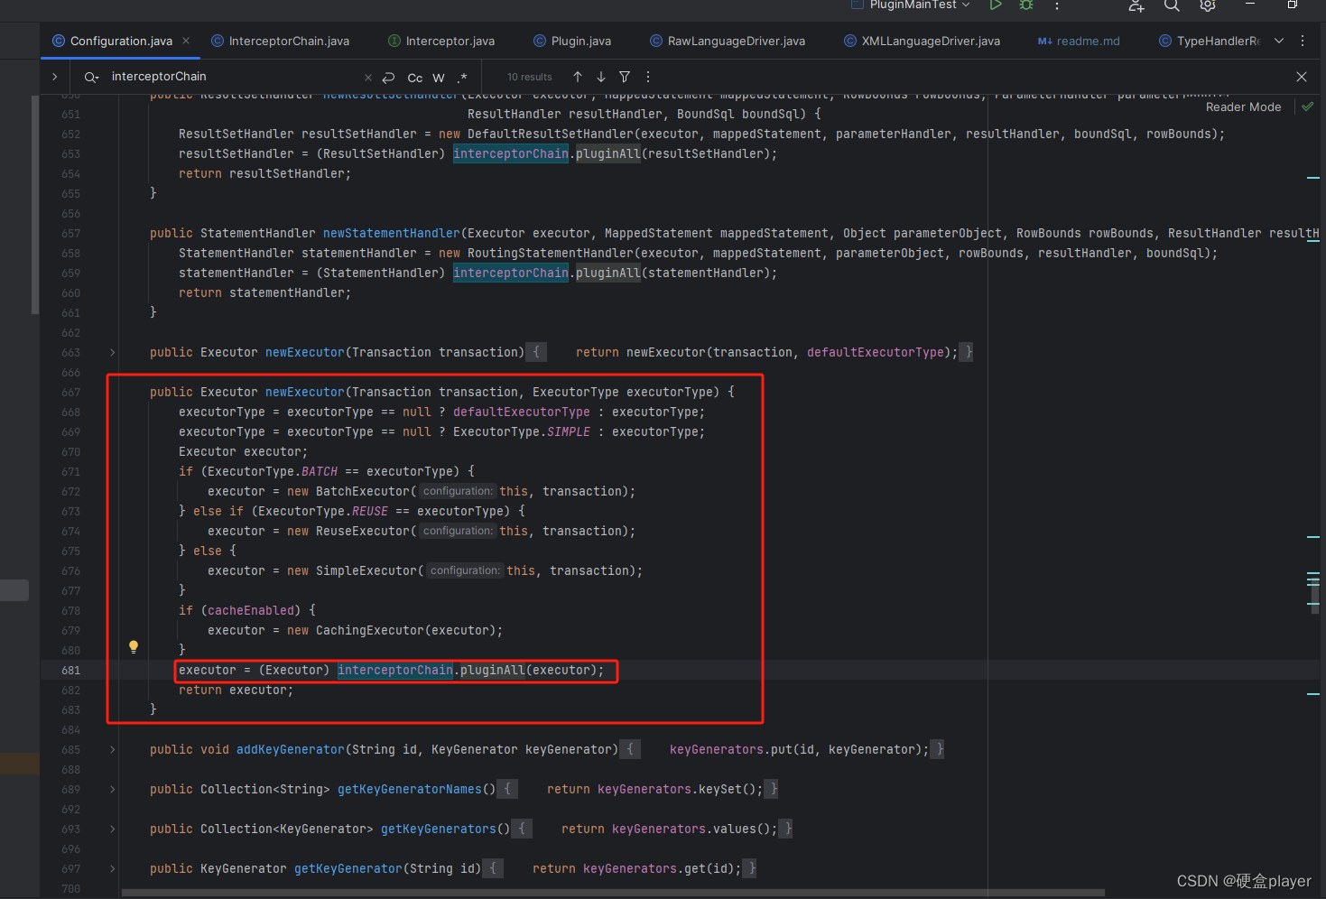The width and height of the screenshot is (1326, 899).
Task: Toggle Regex (.*) search option
Action: 462,78
